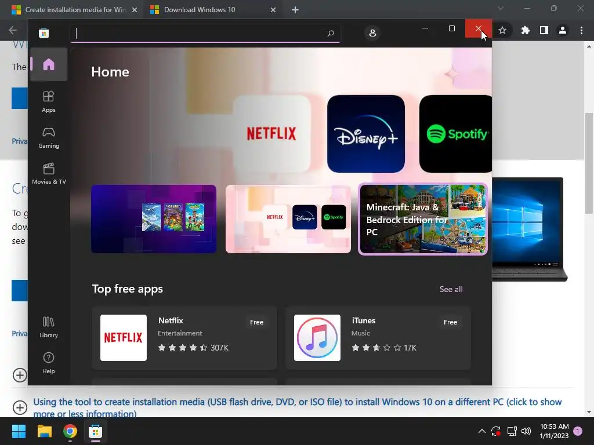Close the Microsoft Store window
Screen dimensions: 594x445
(x=478, y=28)
